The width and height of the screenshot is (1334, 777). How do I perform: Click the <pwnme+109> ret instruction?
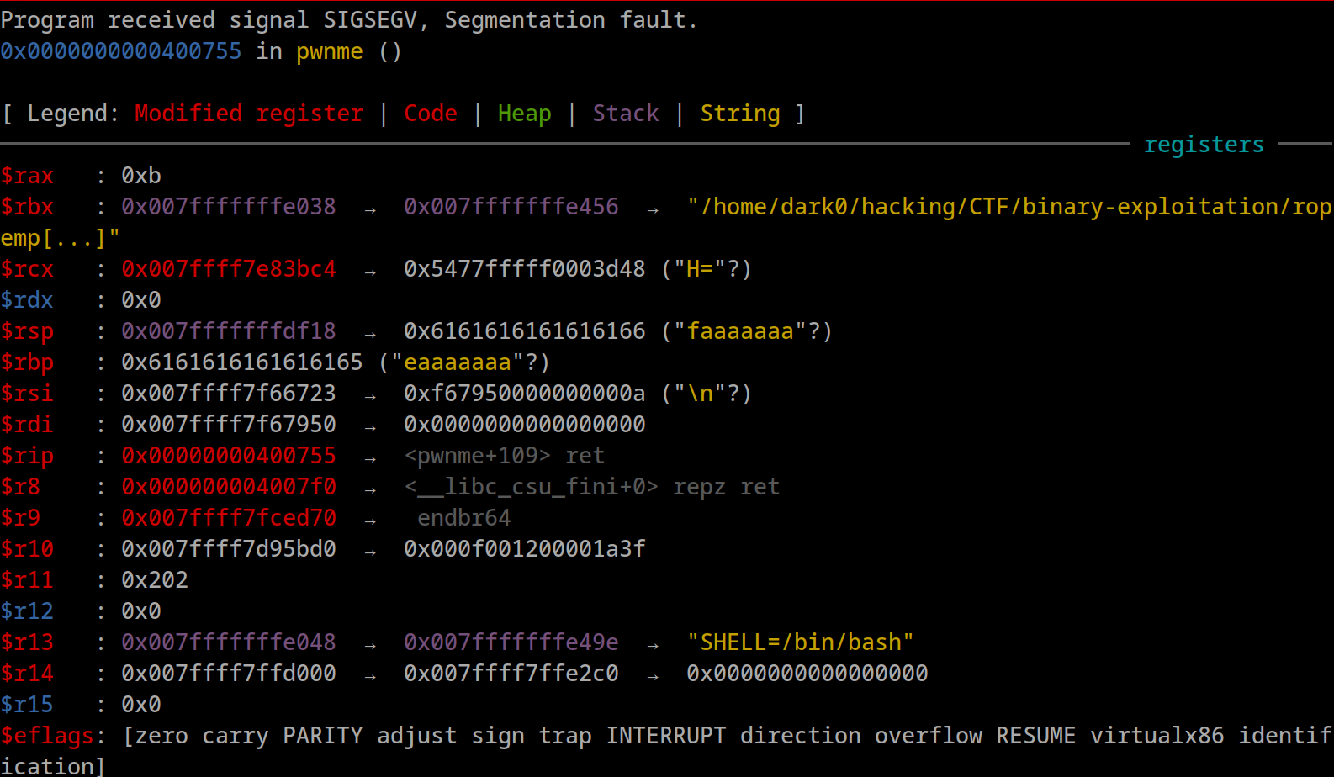point(505,456)
